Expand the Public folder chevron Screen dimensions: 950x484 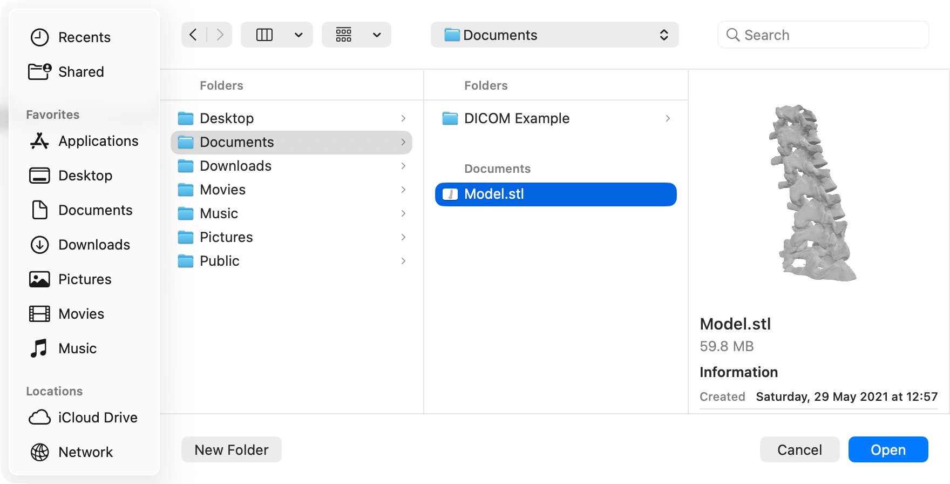pos(403,261)
